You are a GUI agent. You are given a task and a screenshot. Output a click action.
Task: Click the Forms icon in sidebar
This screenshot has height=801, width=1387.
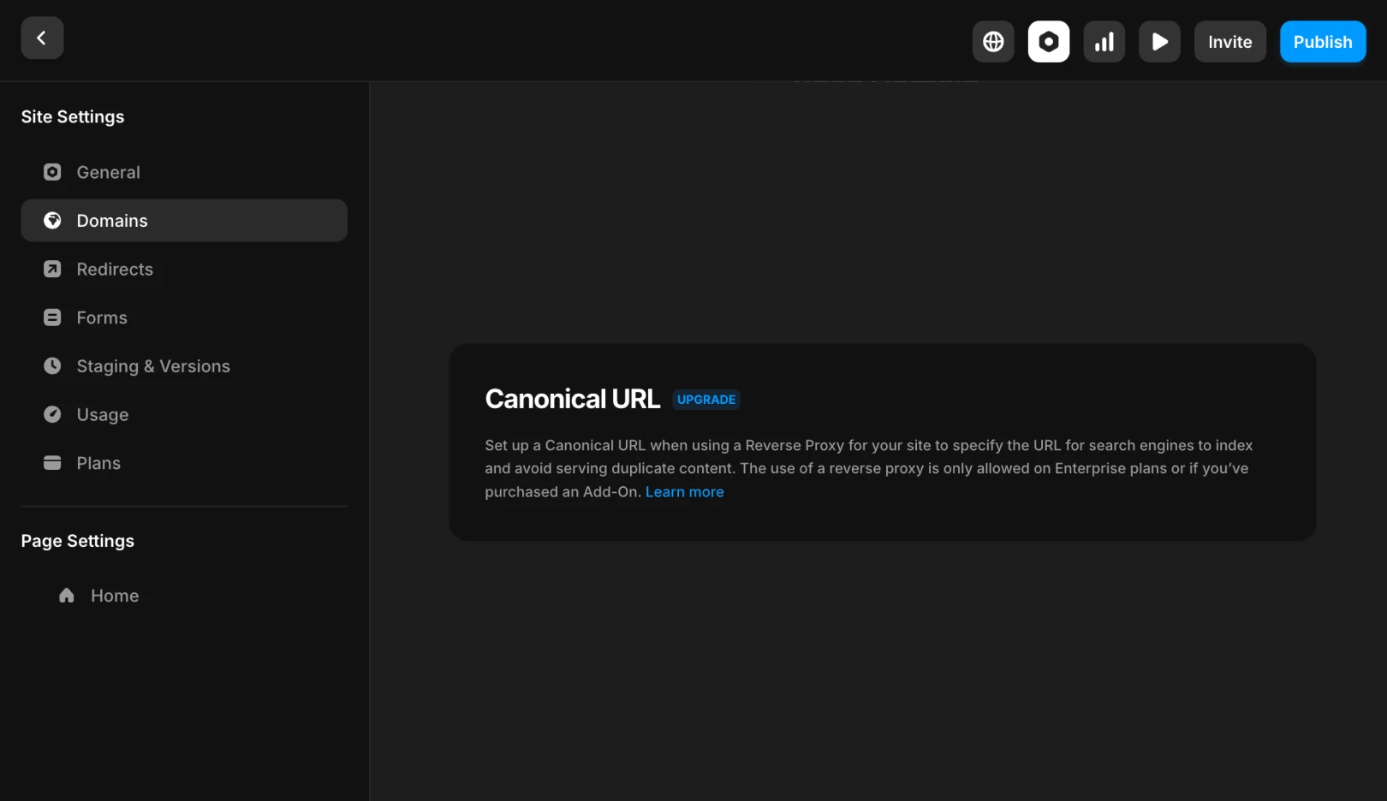coord(52,317)
